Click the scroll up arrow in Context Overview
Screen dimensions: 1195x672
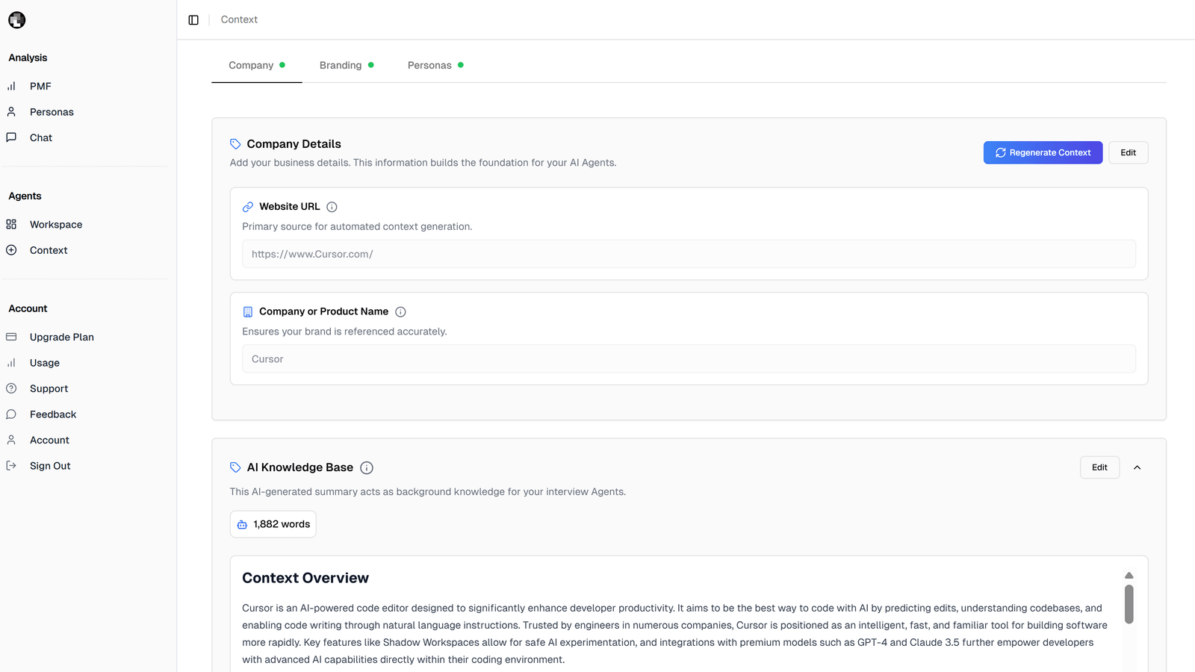1129,576
